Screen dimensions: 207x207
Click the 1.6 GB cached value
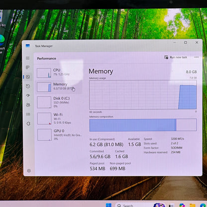(x=121, y=156)
